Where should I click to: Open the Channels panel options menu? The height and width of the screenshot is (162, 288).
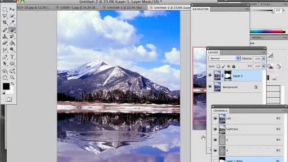click(285, 111)
